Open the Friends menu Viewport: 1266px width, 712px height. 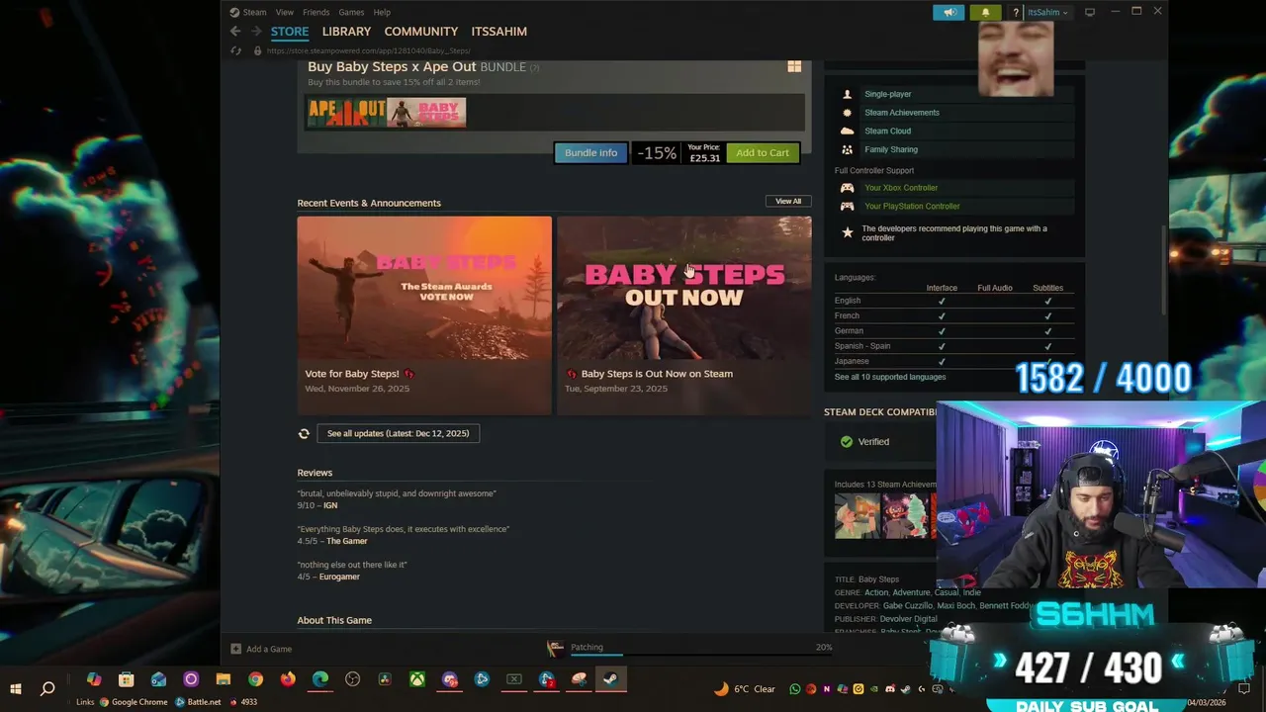316,12
